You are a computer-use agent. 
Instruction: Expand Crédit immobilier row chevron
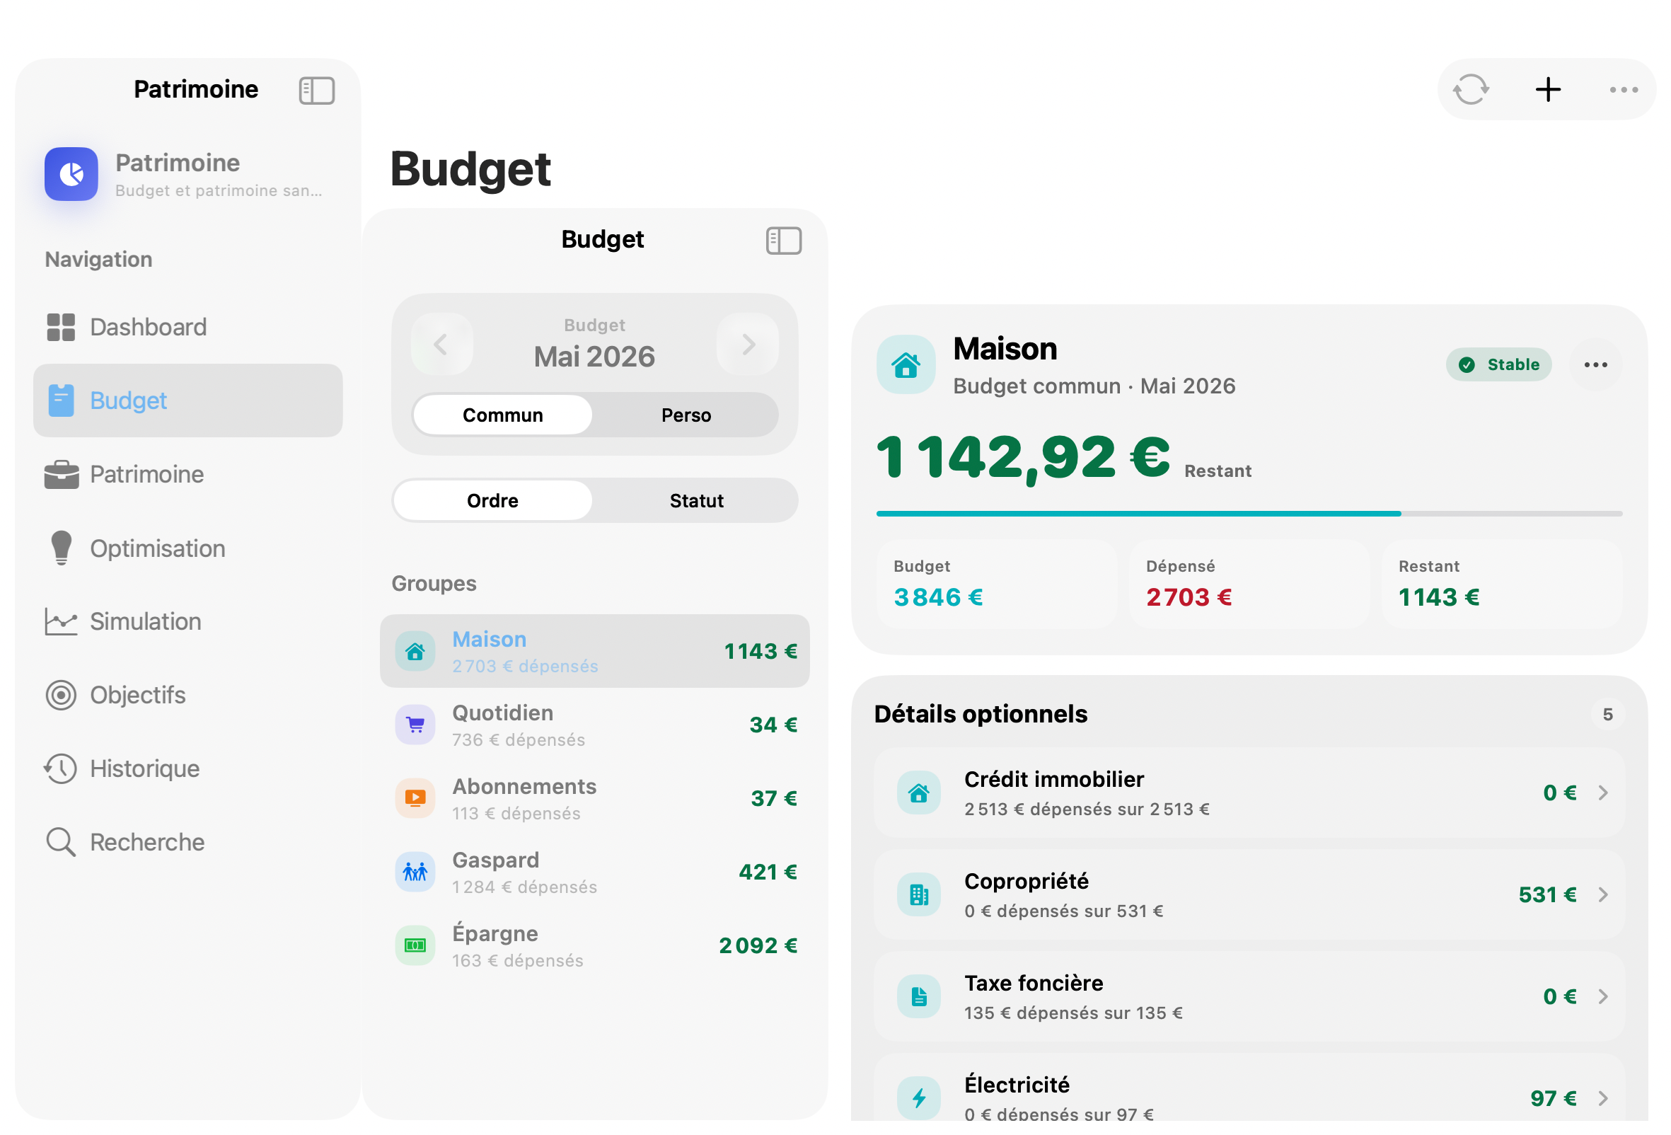point(1602,793)
